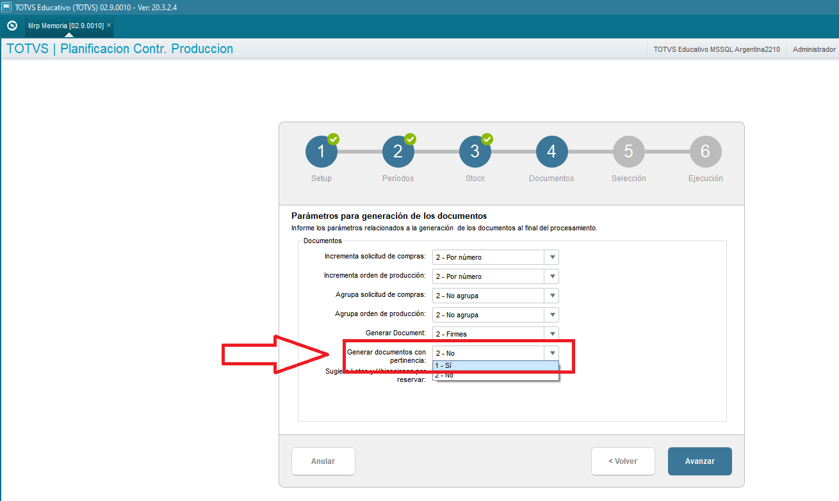Choose the '1 - Sí' option in the list
The height and width of the screenshot is (501, 839).
click(x=495, y=365)
